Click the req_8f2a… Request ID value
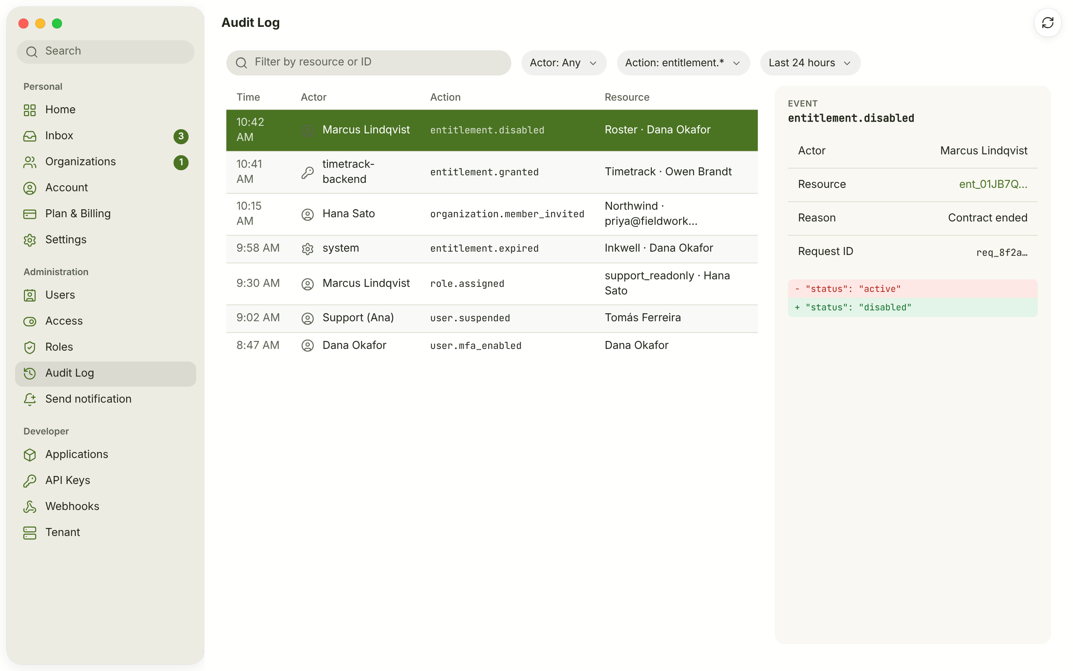 tap(1002, 252)
